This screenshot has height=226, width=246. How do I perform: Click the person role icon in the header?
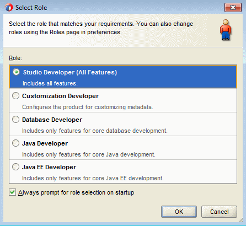pyautogui.click(x=226, y=30)
